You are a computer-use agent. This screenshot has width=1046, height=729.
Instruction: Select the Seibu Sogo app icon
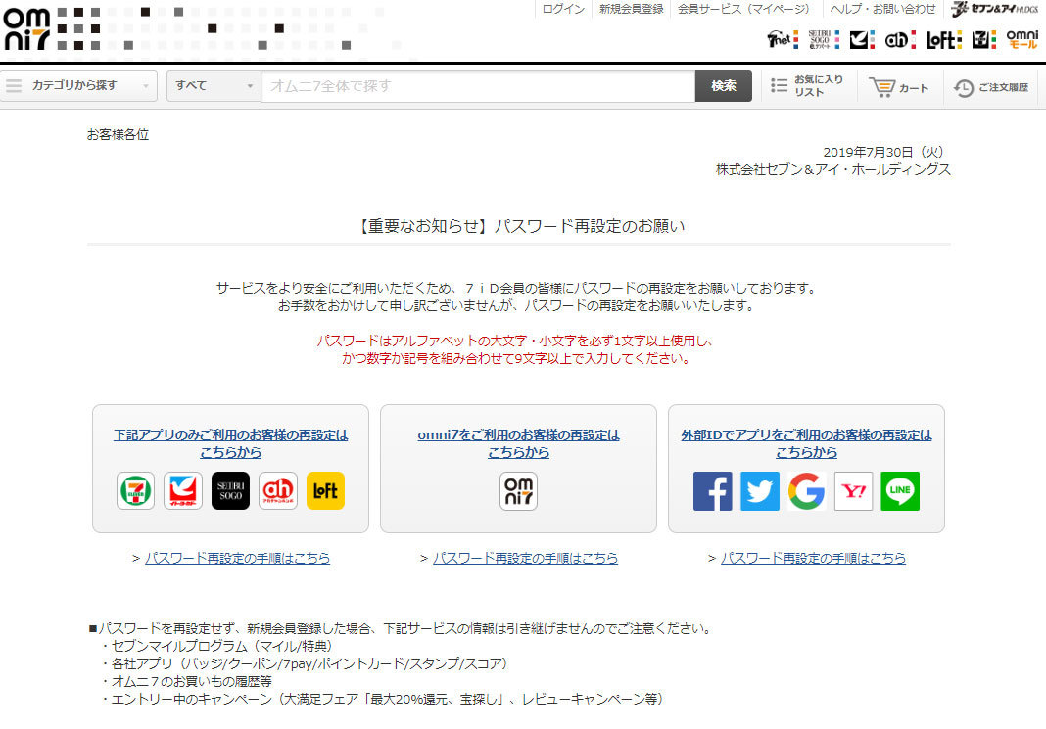230,491
